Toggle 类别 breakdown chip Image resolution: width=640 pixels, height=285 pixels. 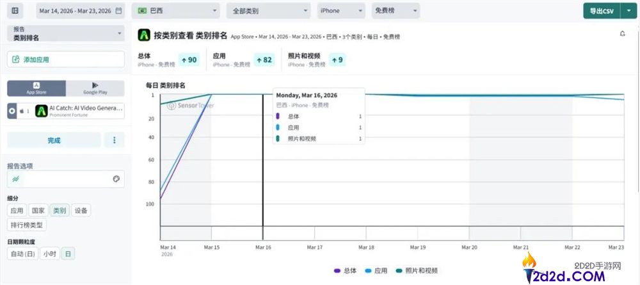pyautogui.click(x=60, y=211)
